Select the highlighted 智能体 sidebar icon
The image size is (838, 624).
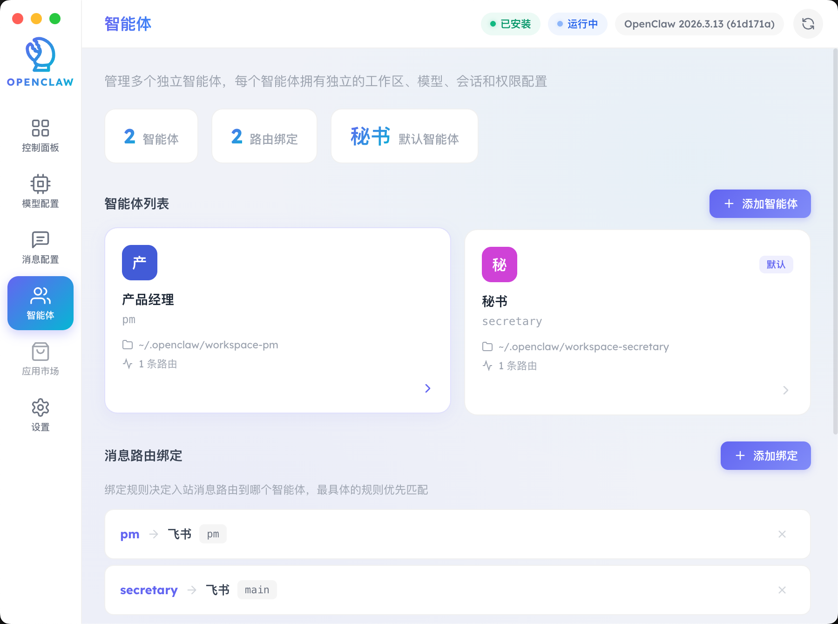coord(41,303)
